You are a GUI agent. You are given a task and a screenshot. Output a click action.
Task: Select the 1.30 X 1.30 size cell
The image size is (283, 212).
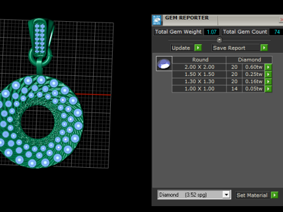[199, 81]
